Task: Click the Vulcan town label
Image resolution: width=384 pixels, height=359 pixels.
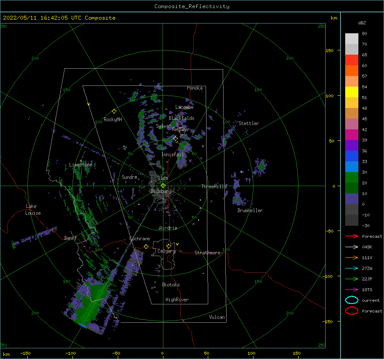Action: point(217,317)
